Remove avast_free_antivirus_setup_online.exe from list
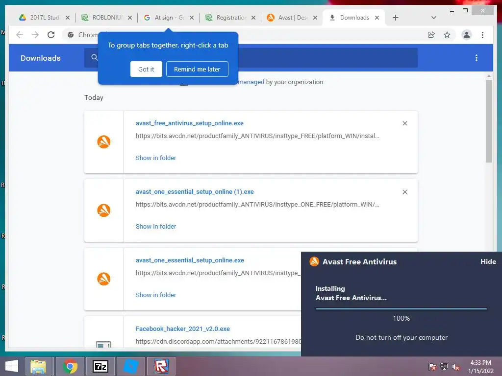 404,123
